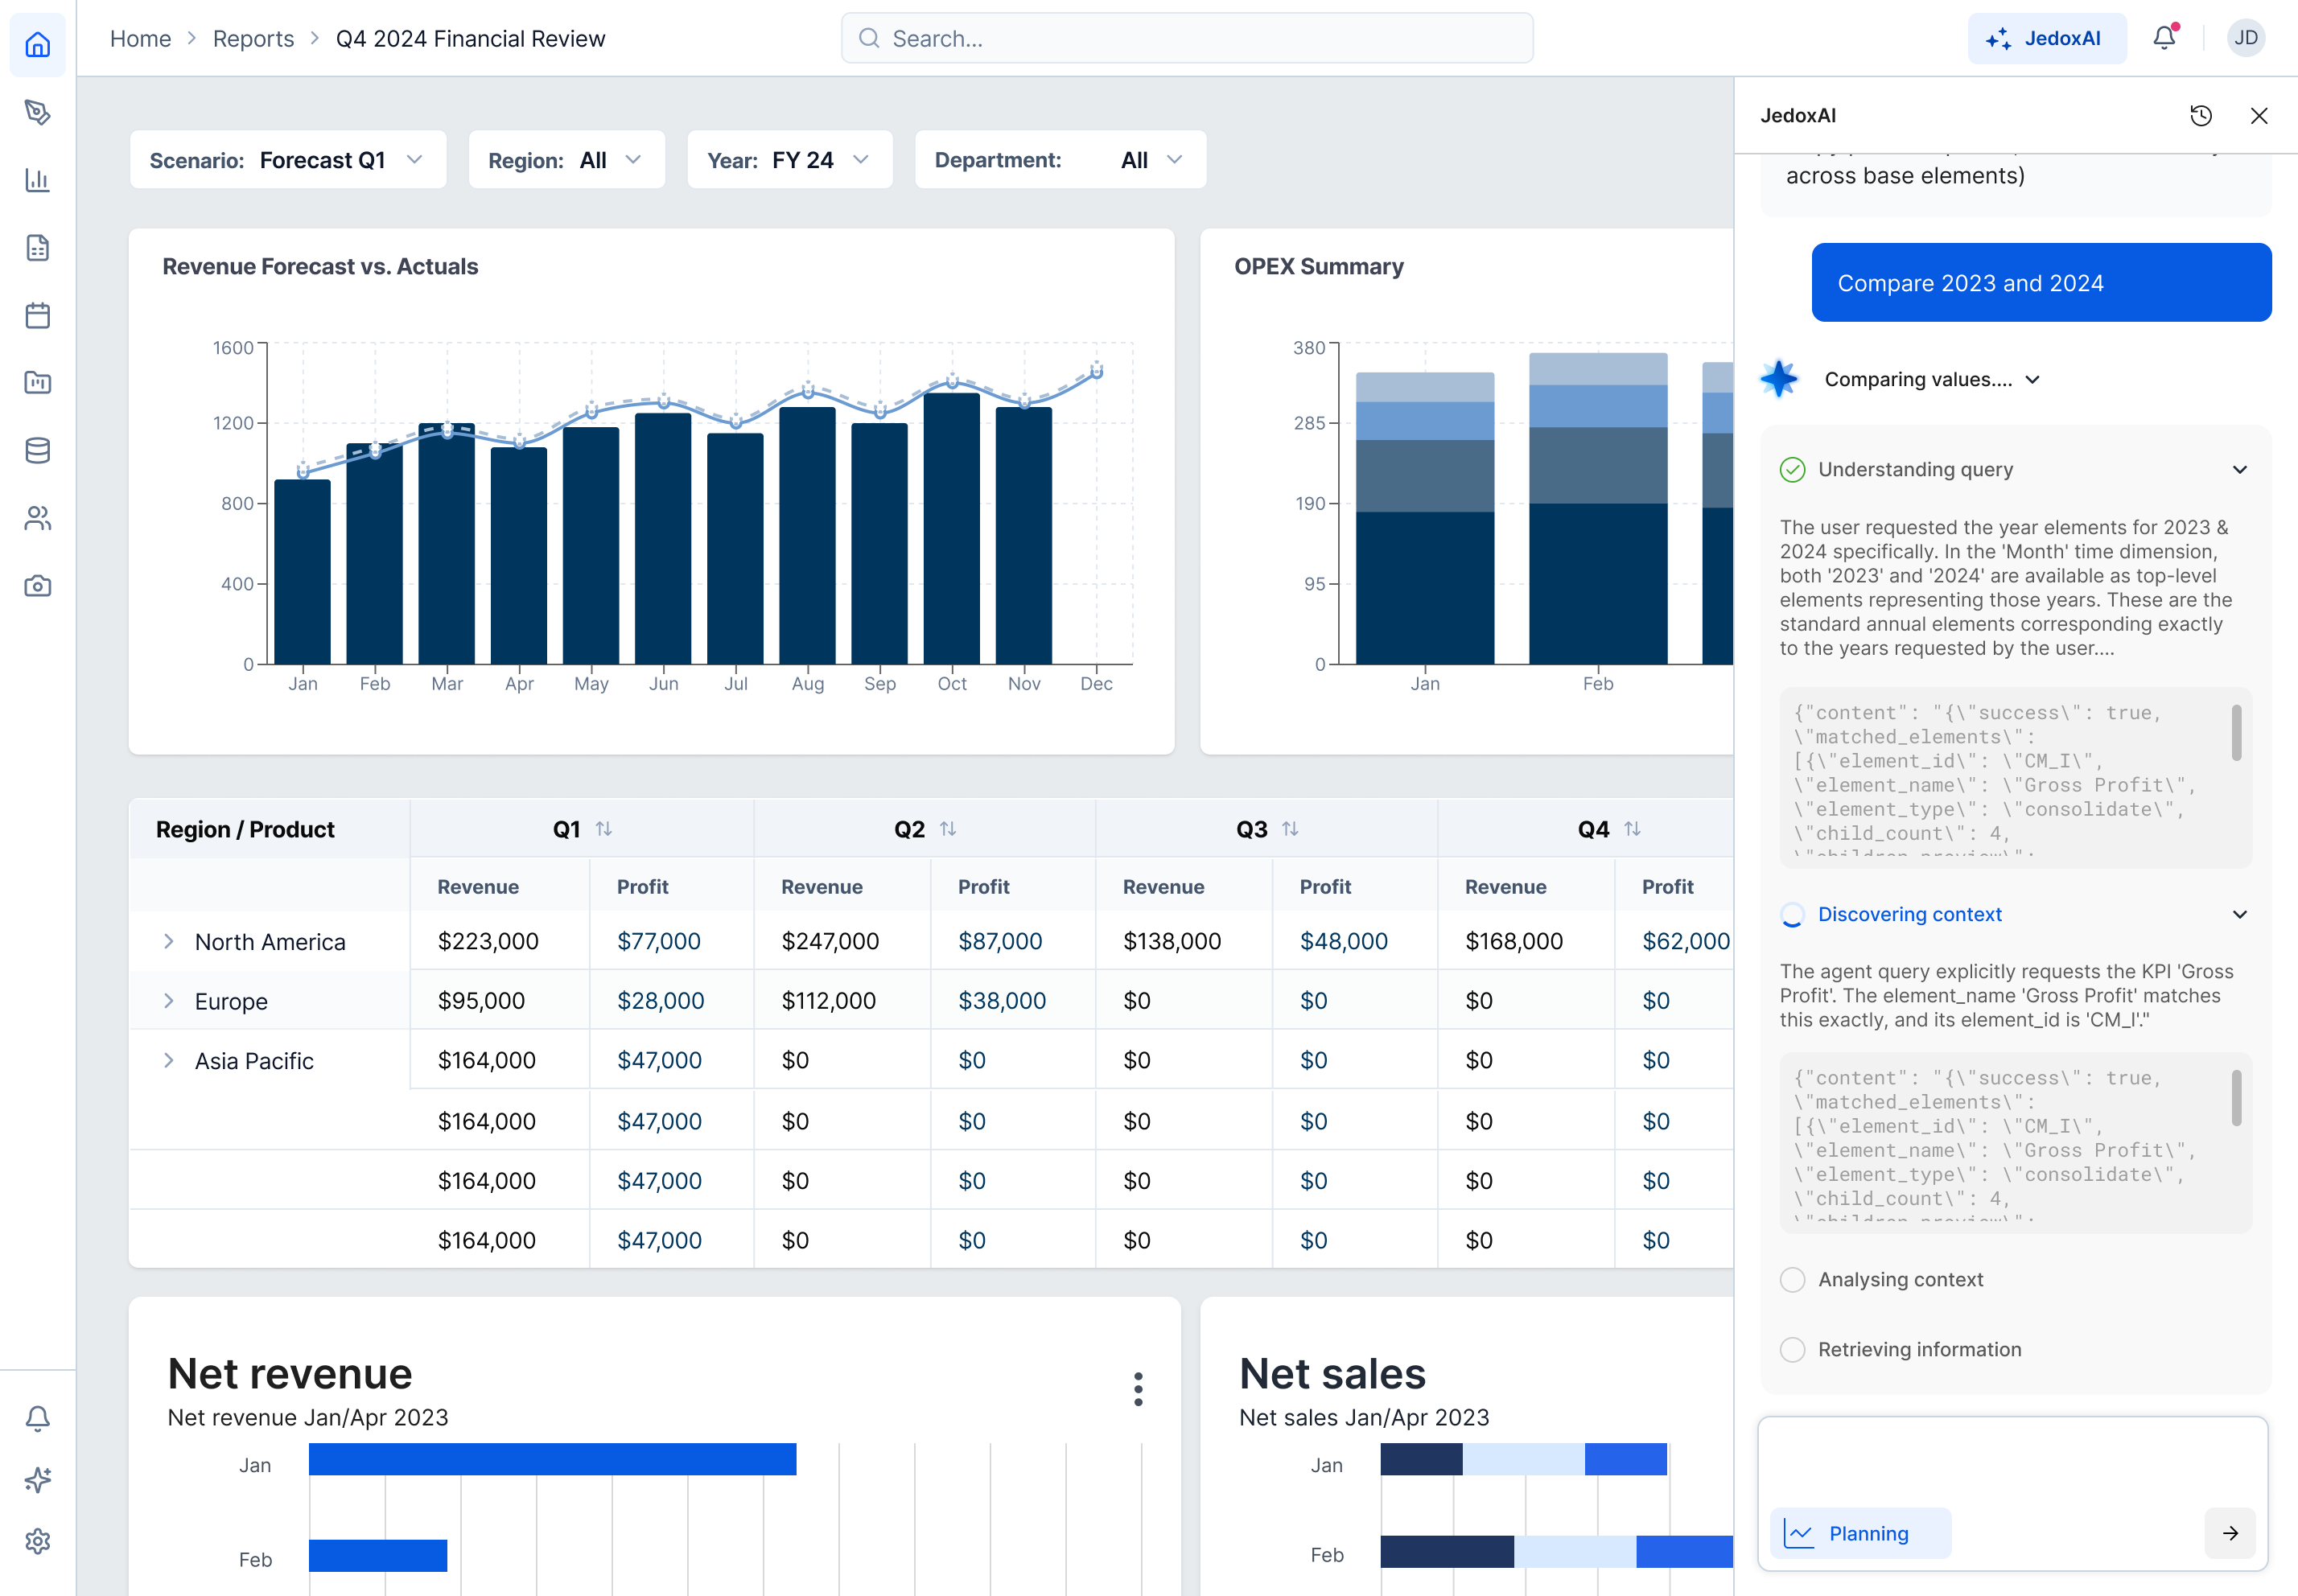Viewport: 2298px width, 1596px height.
Task: Focus the Search input field
Action: (x=1187, y=38)
